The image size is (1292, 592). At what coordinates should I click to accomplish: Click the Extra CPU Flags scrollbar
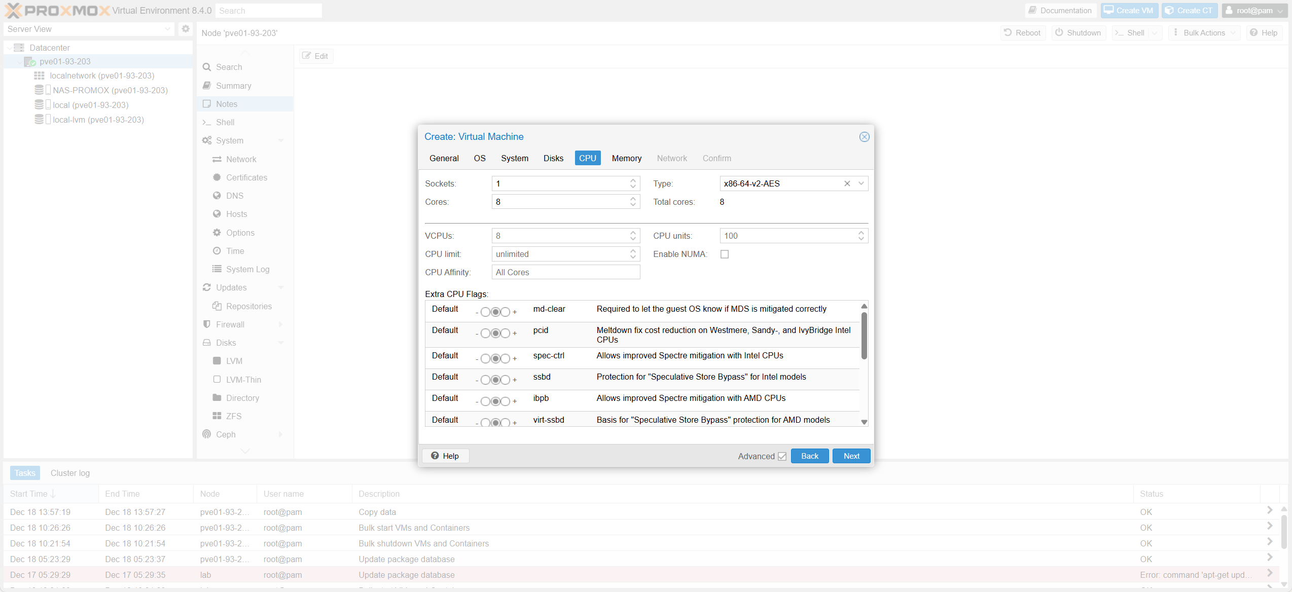[864, 336]
